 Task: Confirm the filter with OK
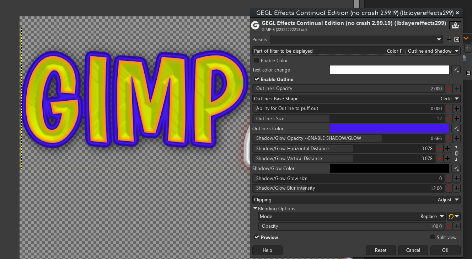coord(445,250)
